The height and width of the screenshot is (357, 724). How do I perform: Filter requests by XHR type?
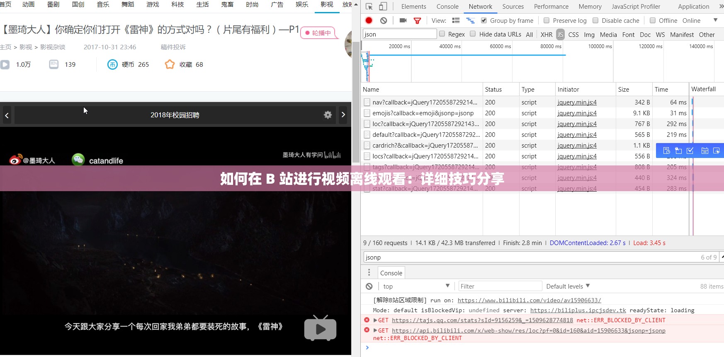click(546, 34)
